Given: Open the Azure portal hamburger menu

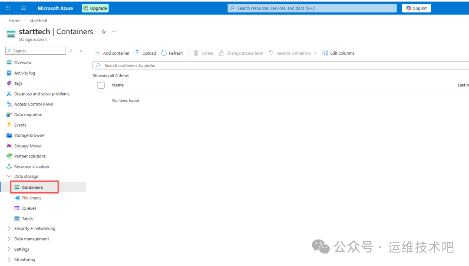Looking at the screenshot, I should point(23,8).
